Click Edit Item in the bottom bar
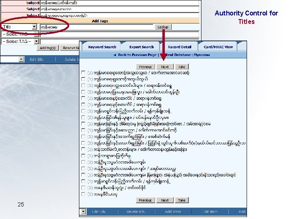The width and height of the screenshot is (293, 219). coord(210,212)
